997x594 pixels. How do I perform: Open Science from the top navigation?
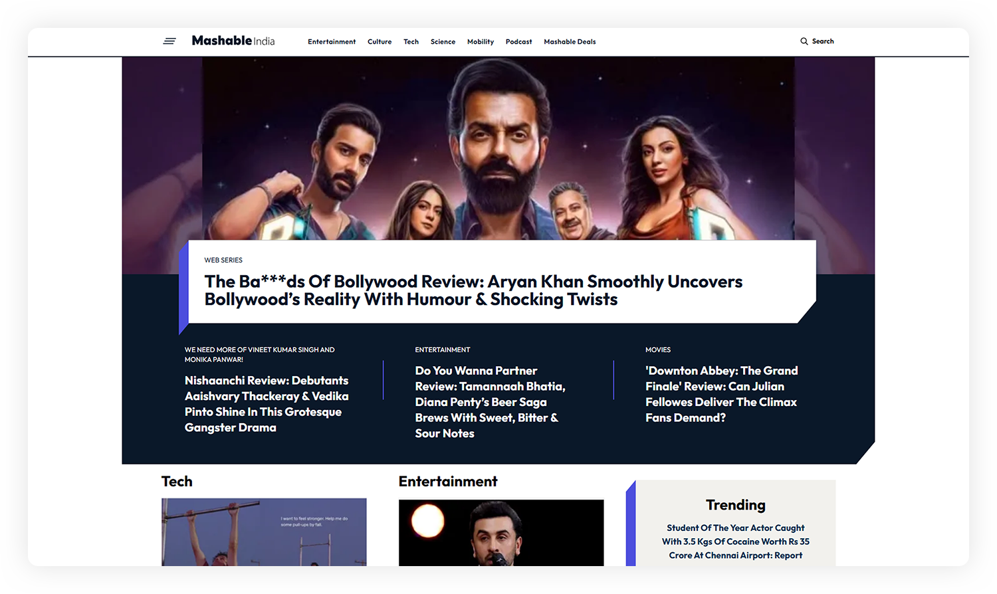(x=443, y=42)
